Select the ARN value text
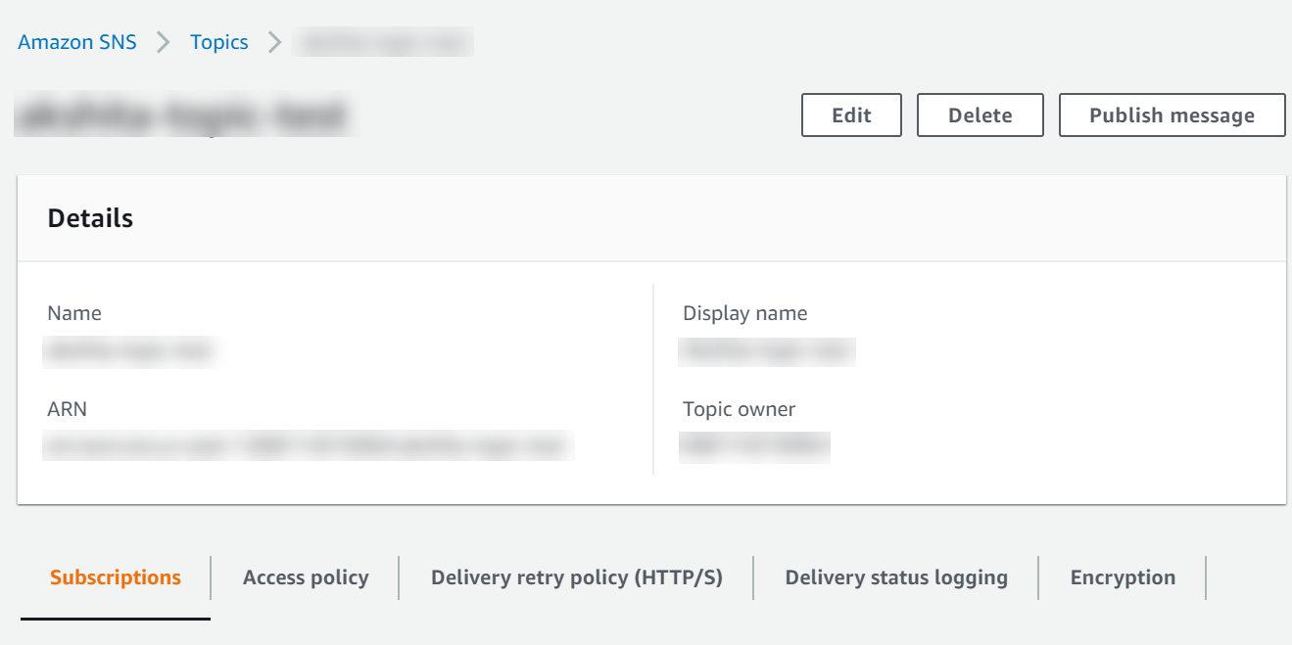This screenshot has height=645, width=1292. (306, 445)
